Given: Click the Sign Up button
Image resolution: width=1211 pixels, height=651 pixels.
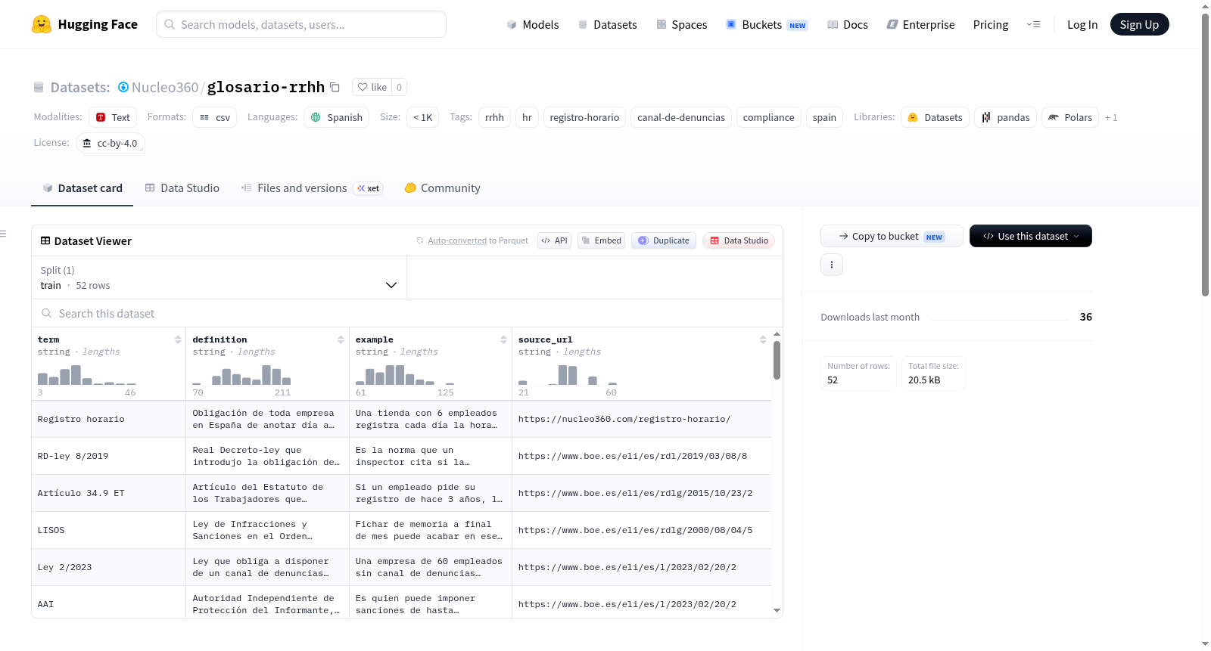Looking at the screenshot, I should point(1139,25).
